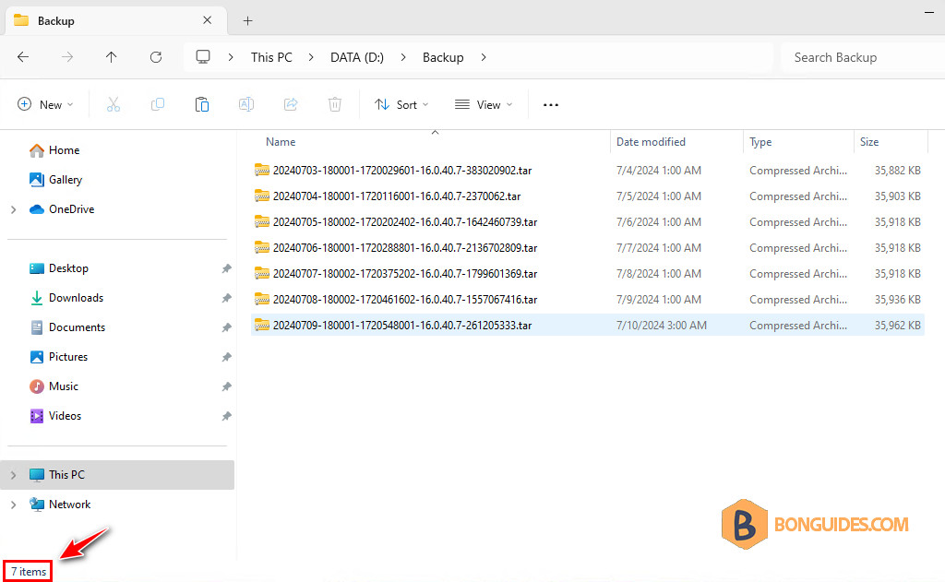Open the See more three-dots menu
The image size is (945, 582).
(551, 105)
